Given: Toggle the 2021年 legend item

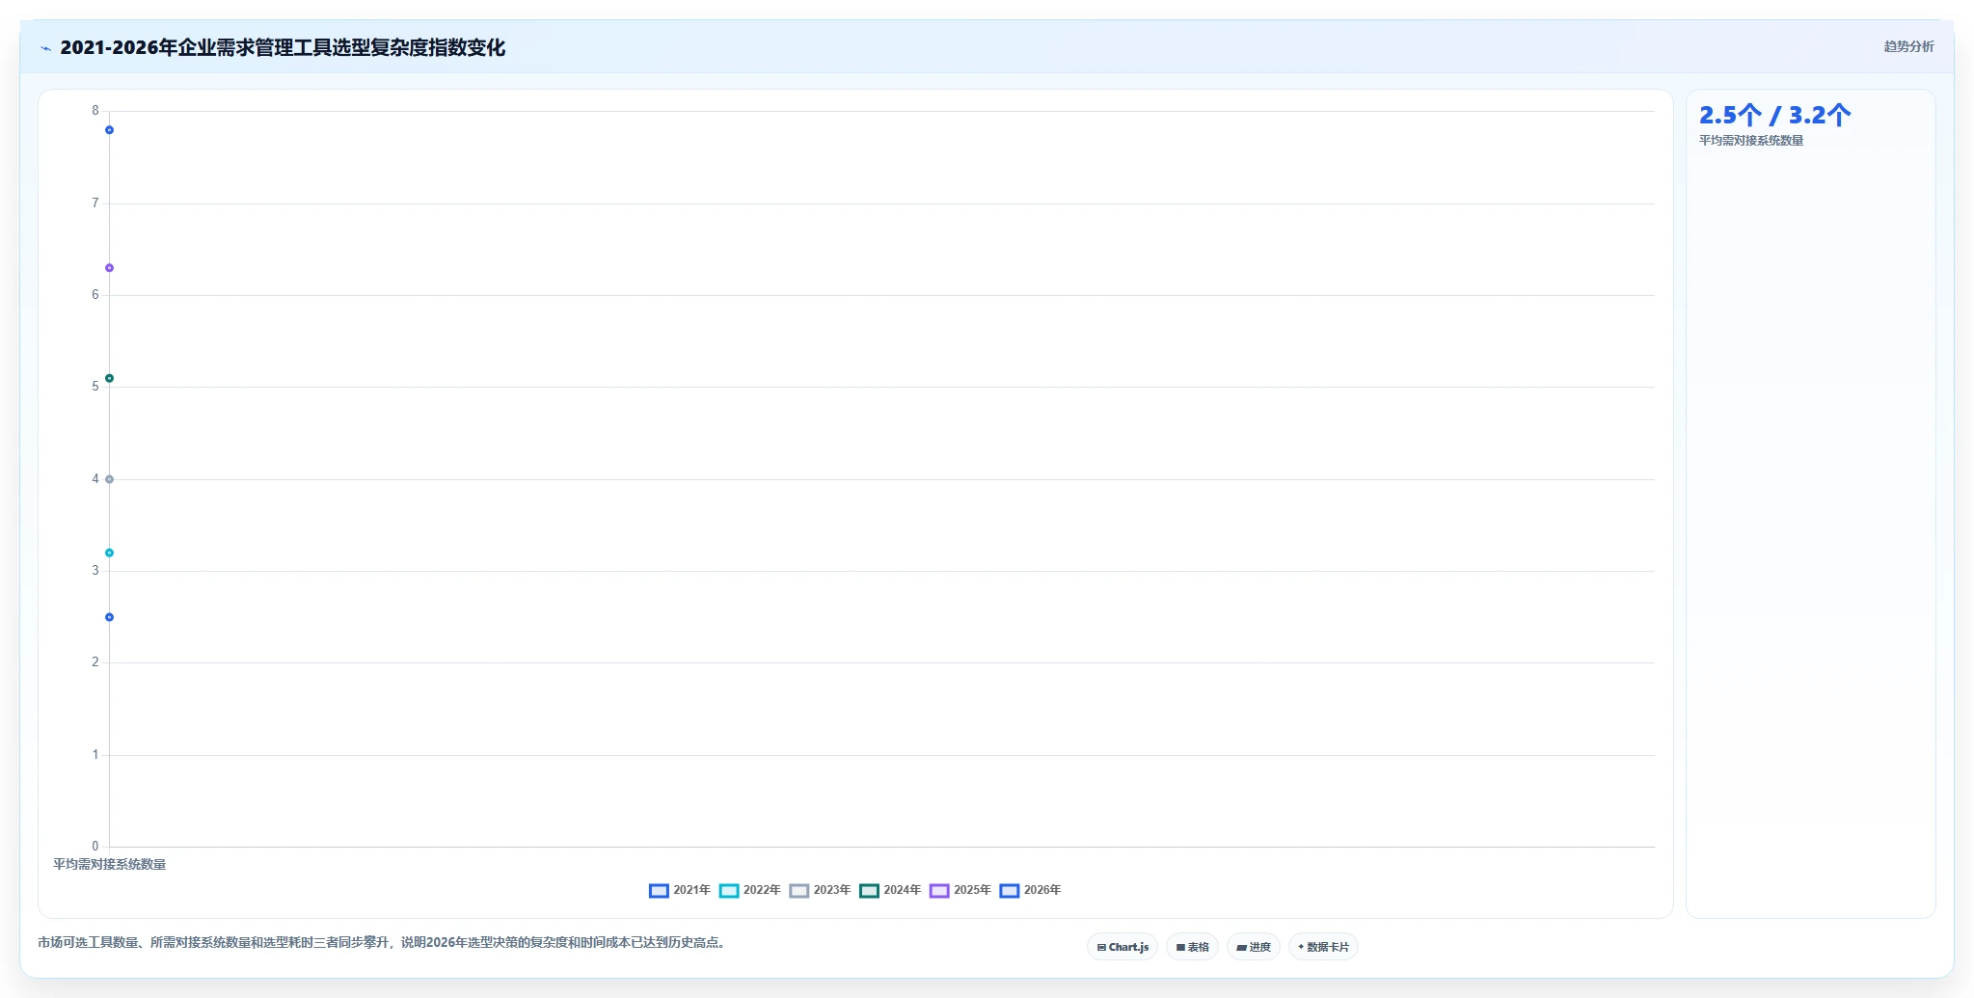Looking at the screenshot, I should (x=680, y=890).
